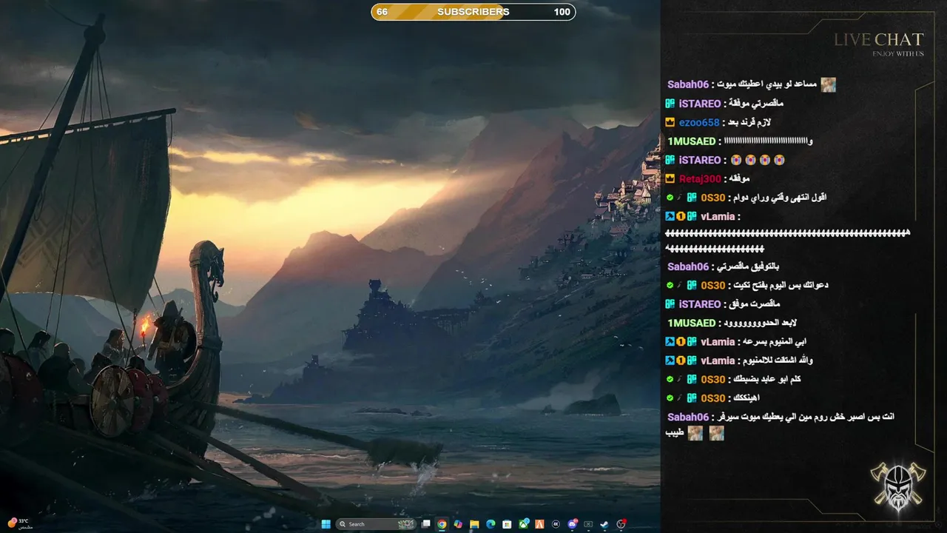Click the LIVE CHAT header title
Image resolution: width=947 pixels, height=533 pixels.
(879, 40)
